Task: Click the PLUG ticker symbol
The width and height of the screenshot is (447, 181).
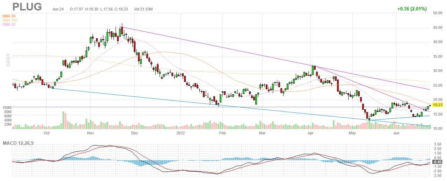Action: 27,7
